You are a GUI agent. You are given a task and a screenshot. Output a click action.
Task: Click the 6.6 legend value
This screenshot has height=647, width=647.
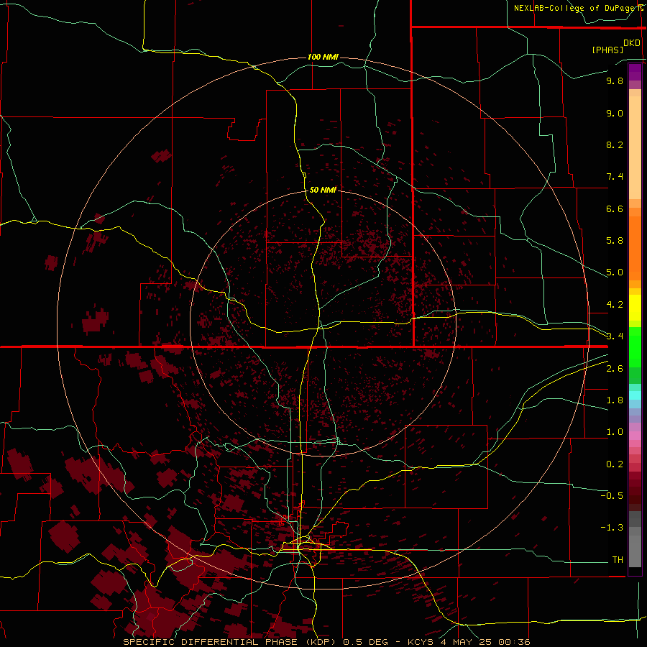point(615,208)
